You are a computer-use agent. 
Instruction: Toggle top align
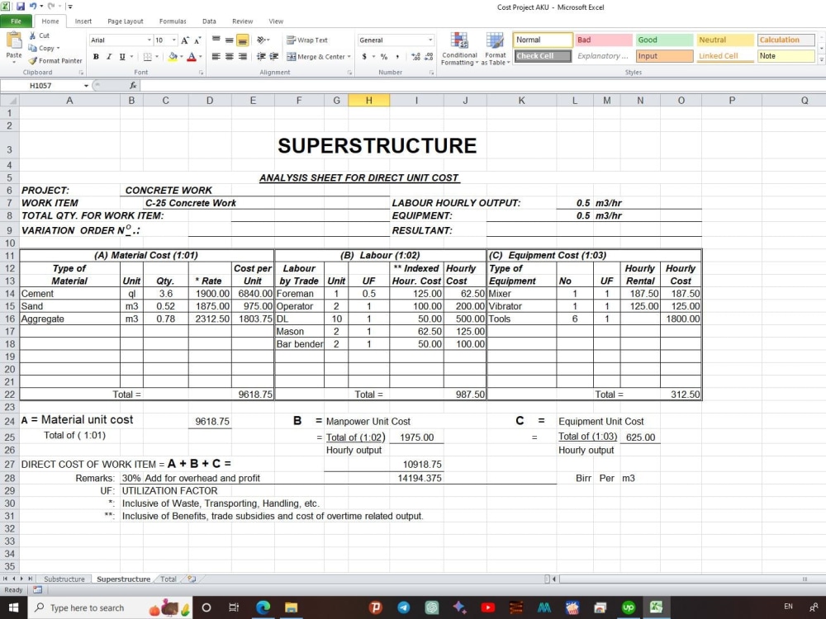216,40
